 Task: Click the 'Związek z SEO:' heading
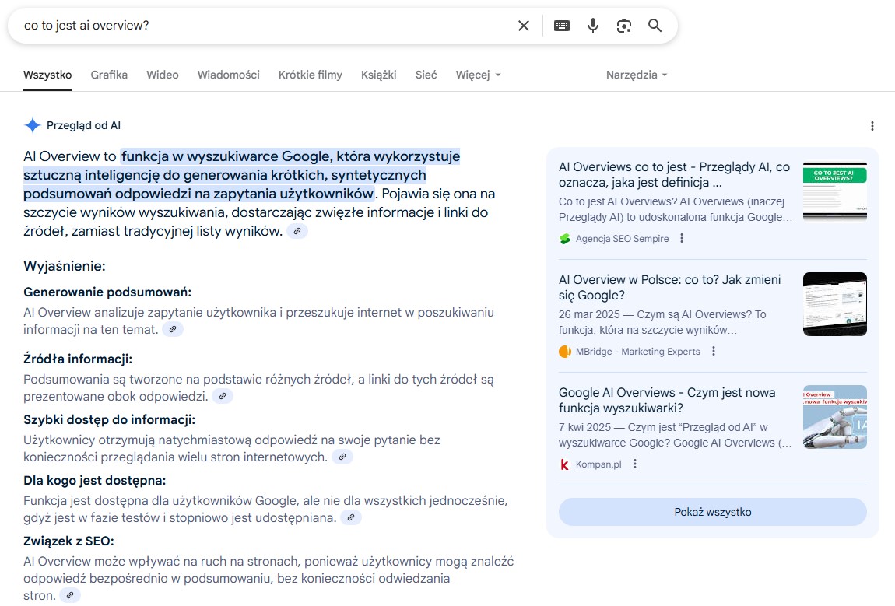[68, 541]
